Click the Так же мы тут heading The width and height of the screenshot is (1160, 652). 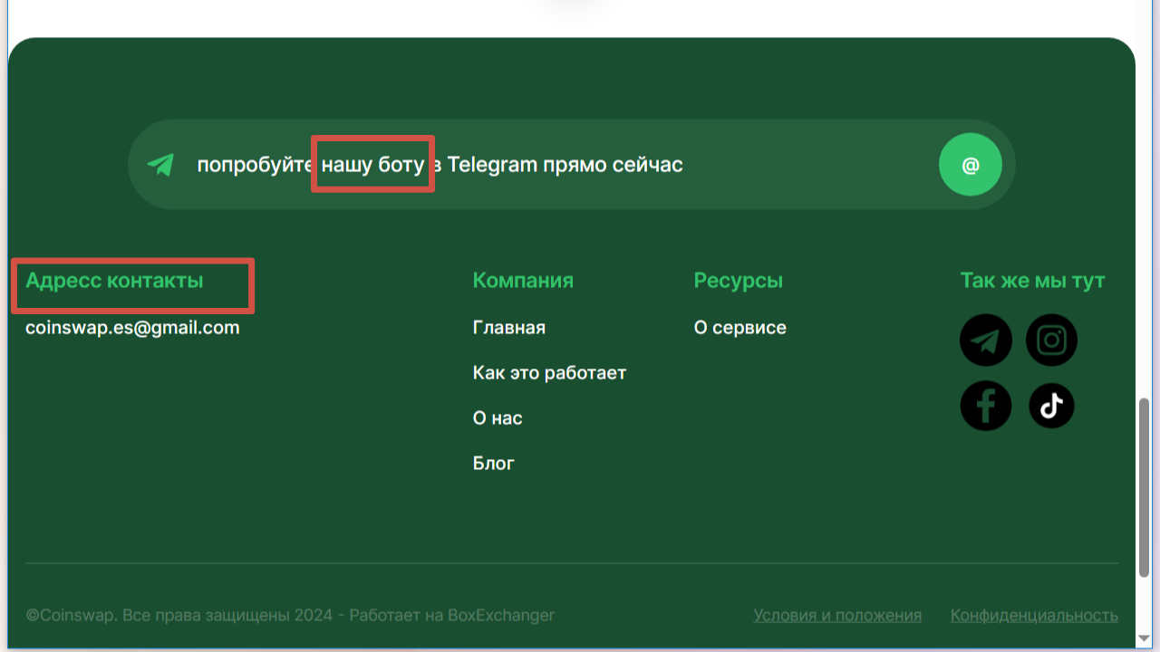click(x=1032, y=281)
